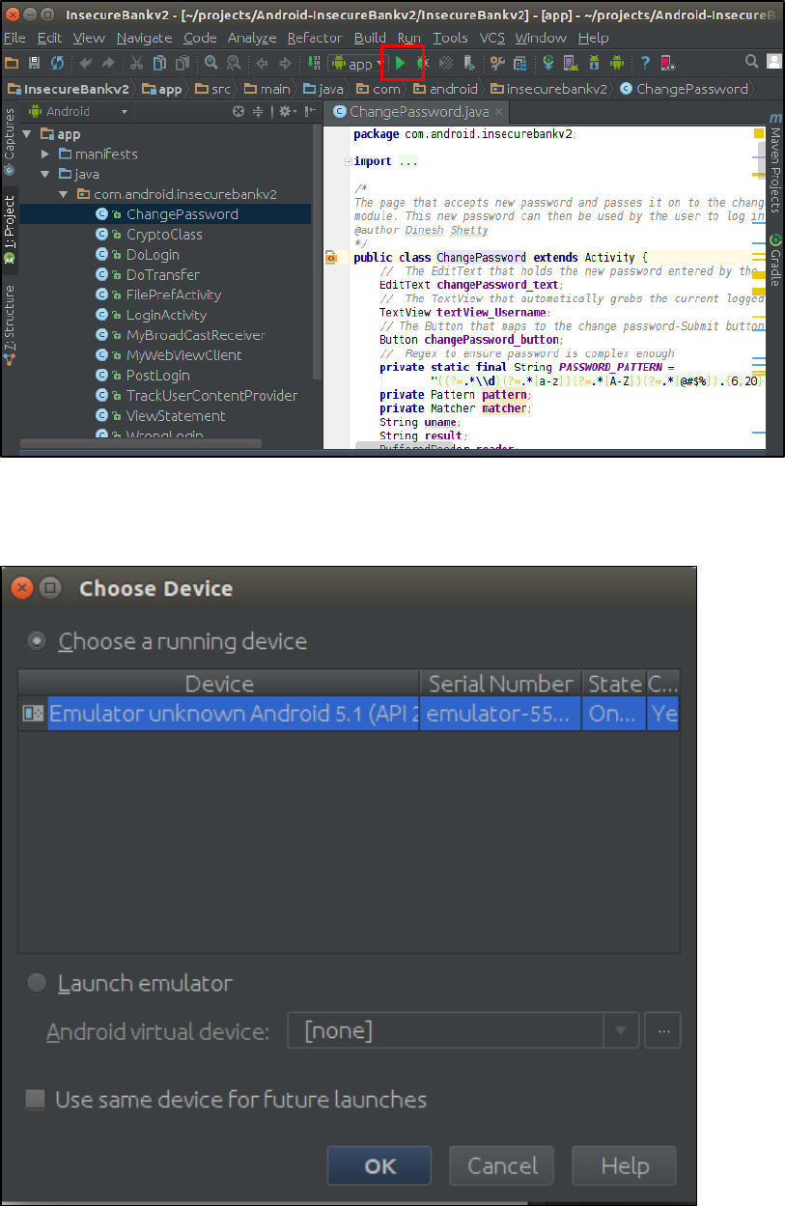
Task: Open the Refactor menu
Action: tap(314, 38)
